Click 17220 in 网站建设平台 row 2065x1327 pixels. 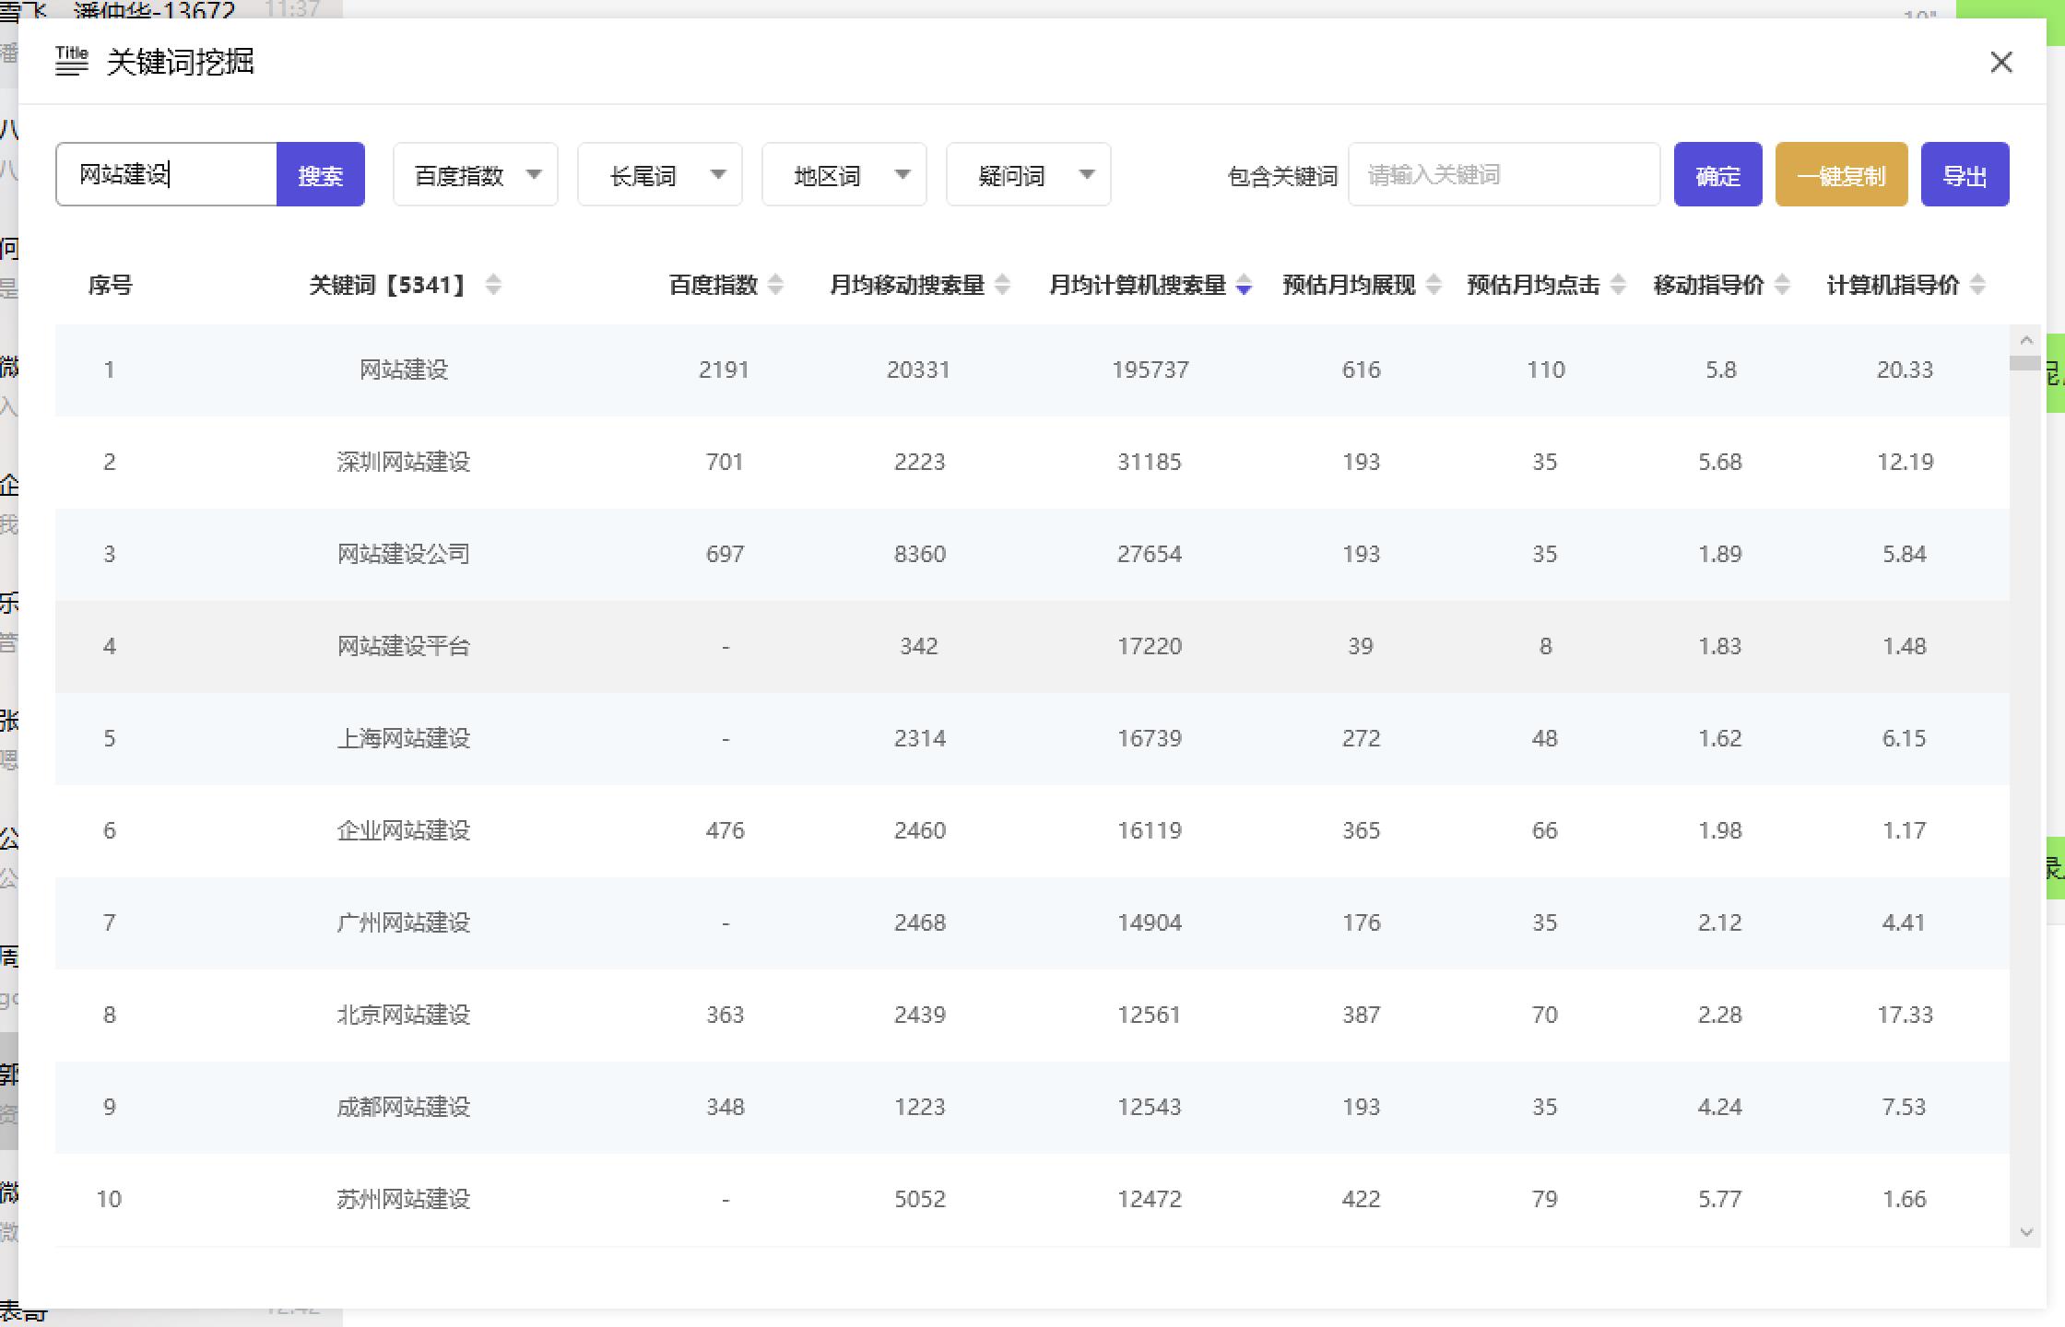1149,646
